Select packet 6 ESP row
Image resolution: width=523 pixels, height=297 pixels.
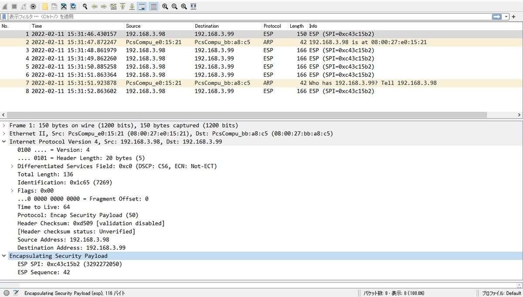(x=261, y=75)
